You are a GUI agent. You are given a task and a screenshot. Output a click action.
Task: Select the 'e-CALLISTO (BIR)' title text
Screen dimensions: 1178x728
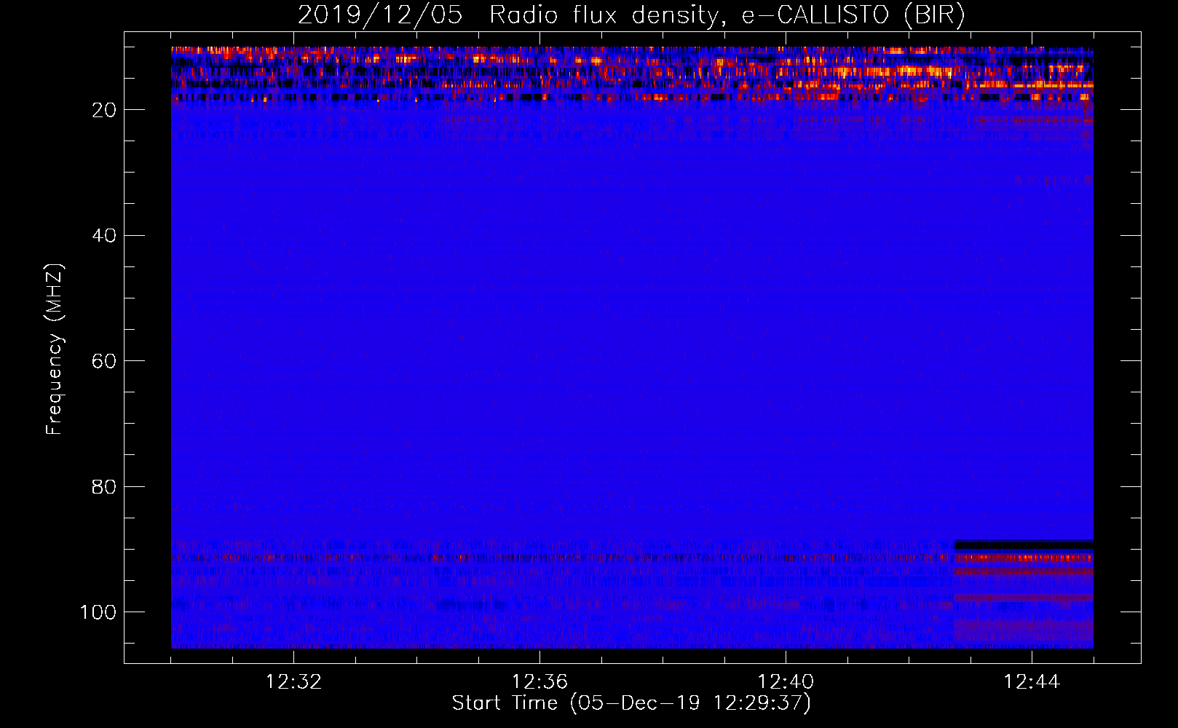(x=854, y=15)
